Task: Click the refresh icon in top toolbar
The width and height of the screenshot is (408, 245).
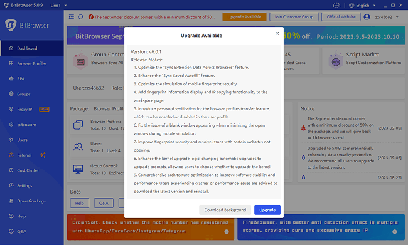Action: (x=81, y=17)
